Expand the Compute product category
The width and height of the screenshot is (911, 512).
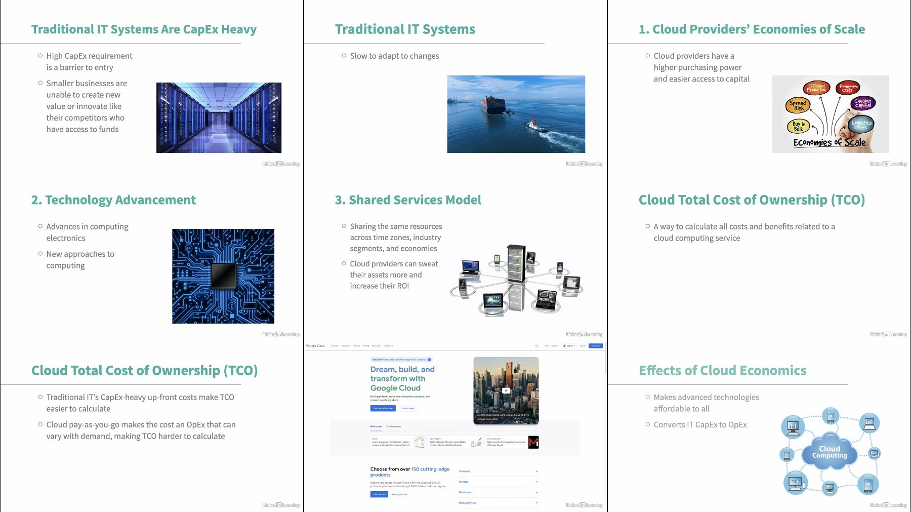pos(498,471)
